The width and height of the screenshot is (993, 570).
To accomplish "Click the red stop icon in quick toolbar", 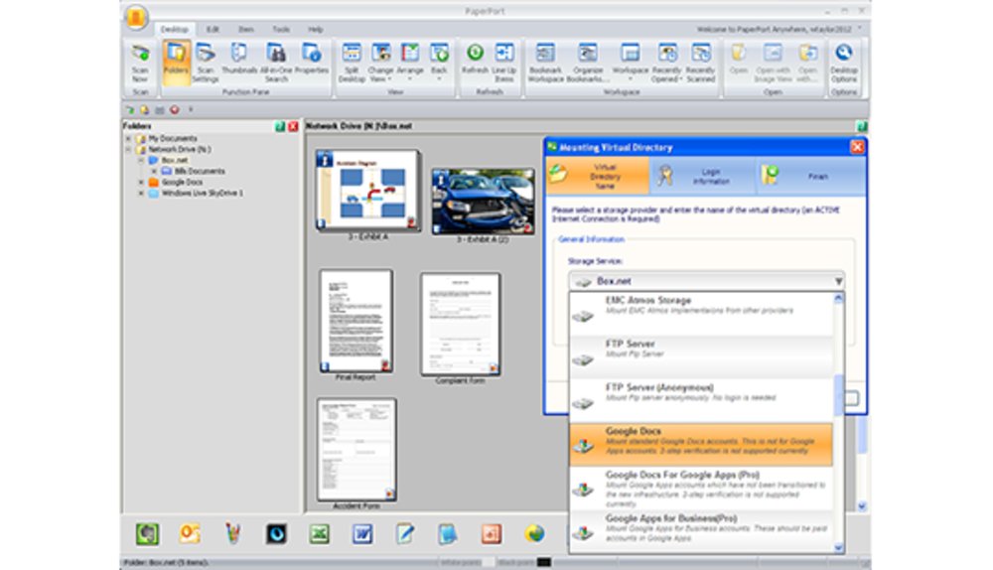I will click(x=174, y=110).
